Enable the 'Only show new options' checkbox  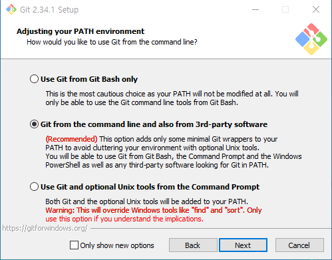click(x=74, y=245)
